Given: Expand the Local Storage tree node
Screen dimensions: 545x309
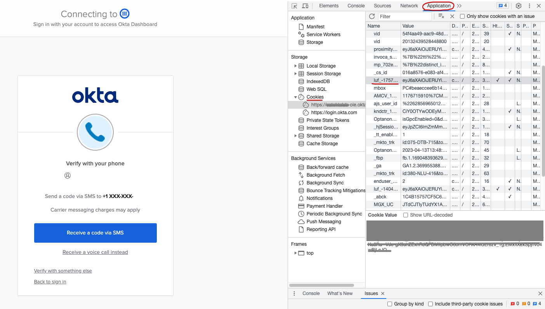Looking at the screenshot, I should [295, 66].
